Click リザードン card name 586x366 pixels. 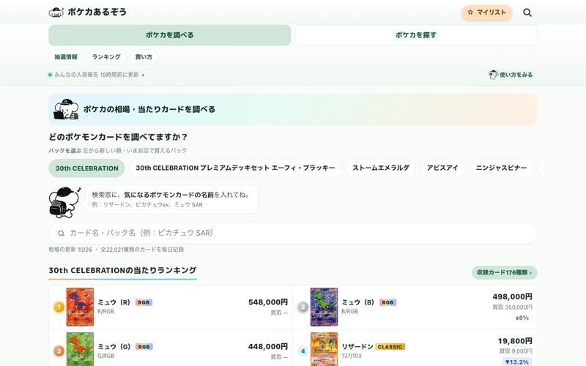[357, 346]
